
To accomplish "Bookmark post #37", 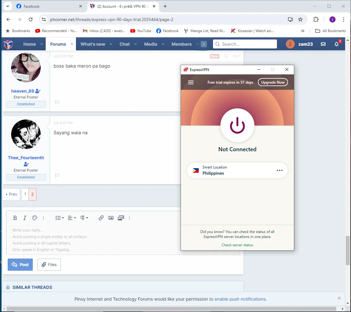I will pyautogui.click(x=226, y=56).
